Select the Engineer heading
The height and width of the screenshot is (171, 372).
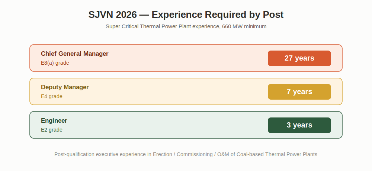[54, 120]
